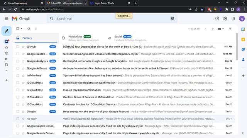Open Get helpful, actionable insights email
The image size is (247, 138).
point(124,61)
